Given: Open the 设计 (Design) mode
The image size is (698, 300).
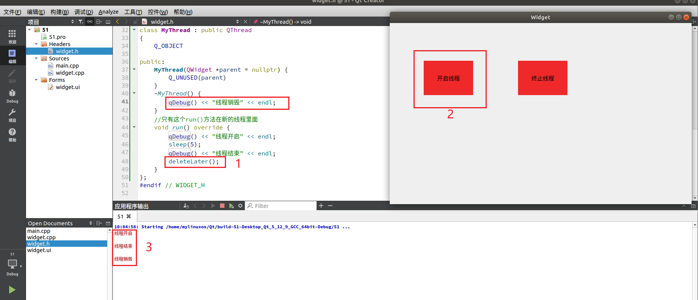Looking at the screenshot, I should (x=12, y=75).
